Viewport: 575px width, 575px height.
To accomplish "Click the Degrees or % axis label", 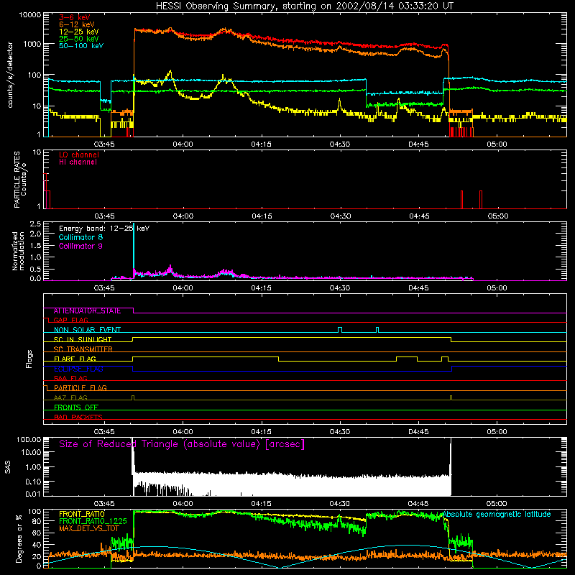I will click(19, 538).
